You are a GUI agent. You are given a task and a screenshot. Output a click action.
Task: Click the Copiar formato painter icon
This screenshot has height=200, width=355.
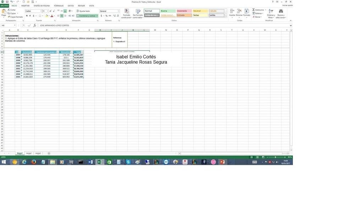(9, 17)
